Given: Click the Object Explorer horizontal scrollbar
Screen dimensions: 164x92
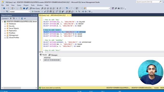Looking at the screenshot, I should (x=19, y=88).
